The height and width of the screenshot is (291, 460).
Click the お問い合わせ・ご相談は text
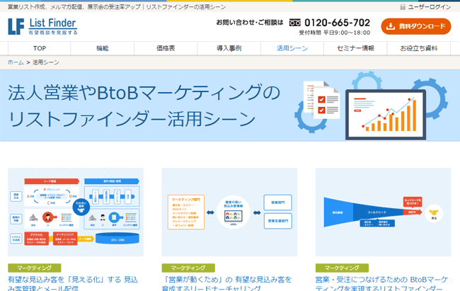[x=250, y=23]
